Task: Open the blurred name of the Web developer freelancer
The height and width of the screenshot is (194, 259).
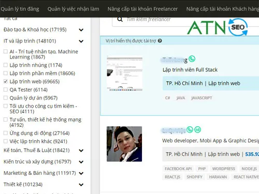Action: 174,130
